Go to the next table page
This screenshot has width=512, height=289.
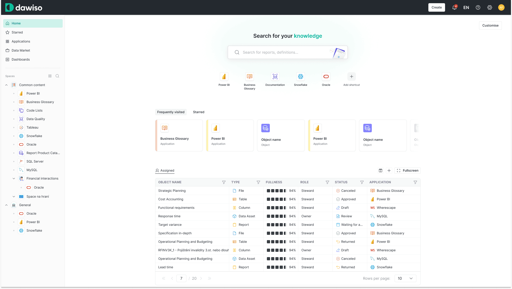(201, 278)
